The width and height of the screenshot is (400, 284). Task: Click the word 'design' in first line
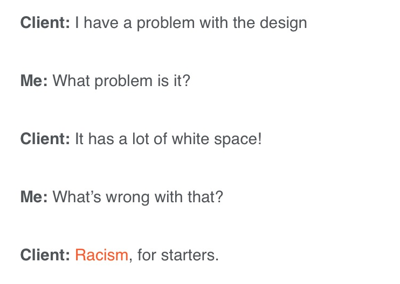[x=284, y=24]
